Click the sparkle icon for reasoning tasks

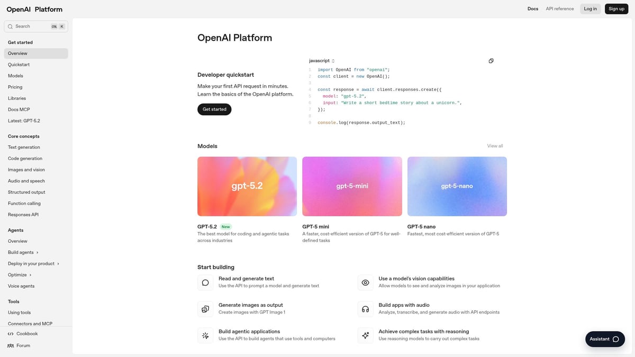point(365,335)
